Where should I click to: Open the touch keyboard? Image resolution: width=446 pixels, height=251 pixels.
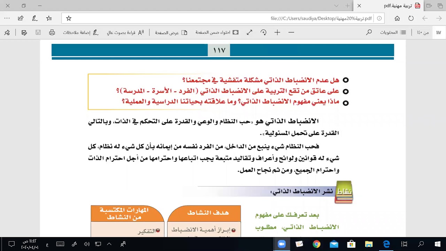(60, 244)
